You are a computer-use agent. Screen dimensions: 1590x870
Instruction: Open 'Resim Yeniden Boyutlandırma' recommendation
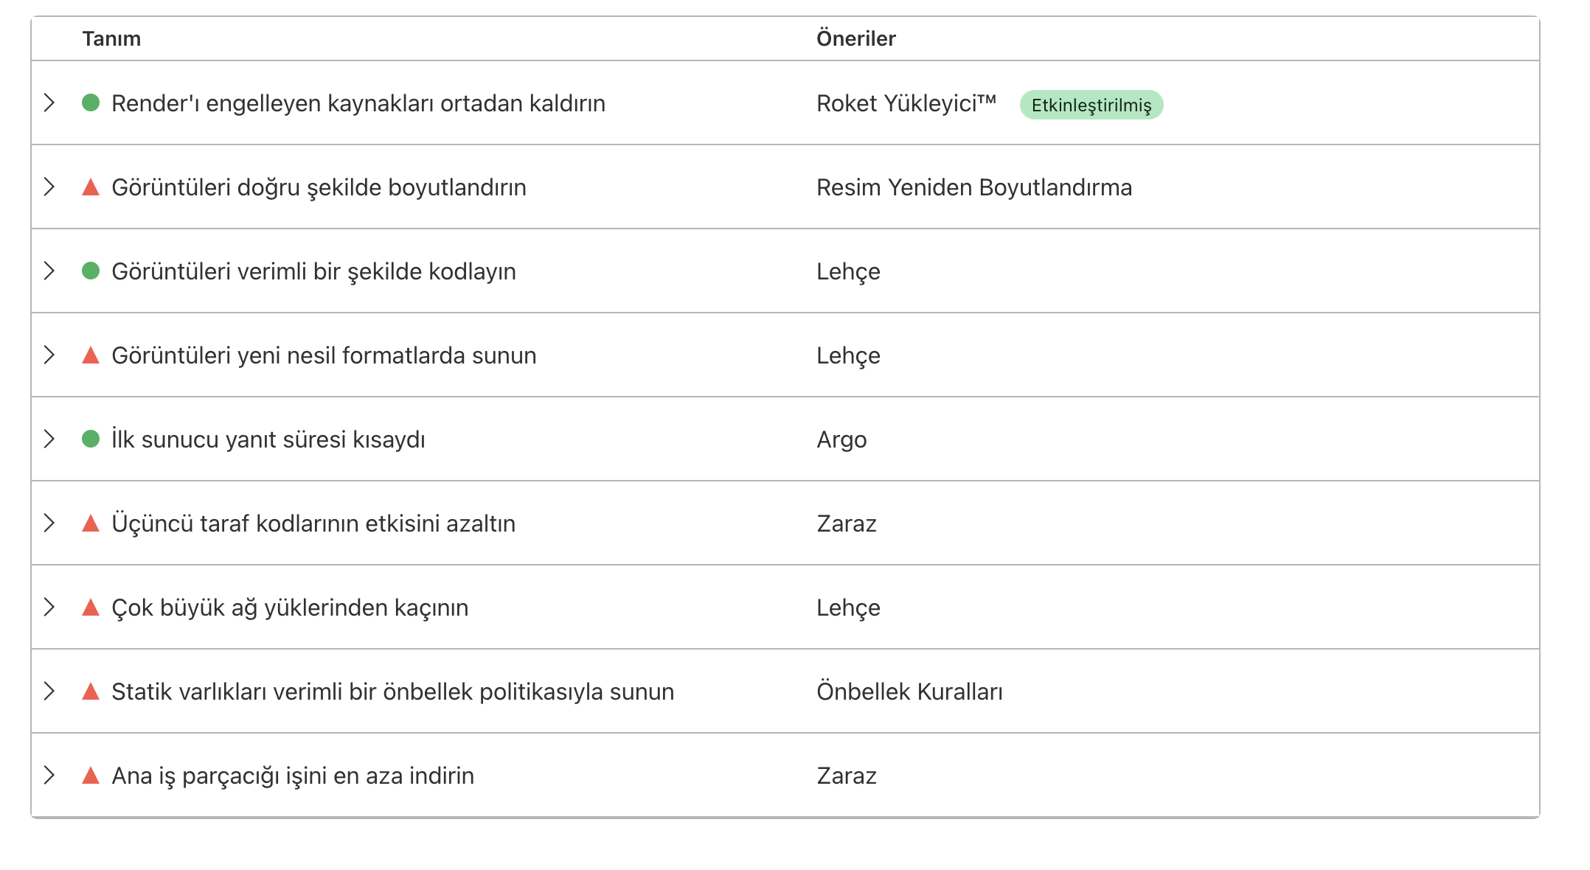(x=974, y=187)
